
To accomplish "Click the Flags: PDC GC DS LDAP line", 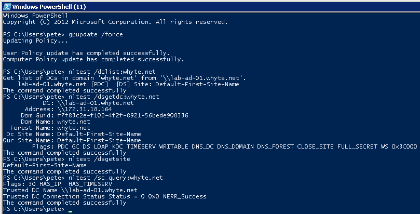I will 224,147.
